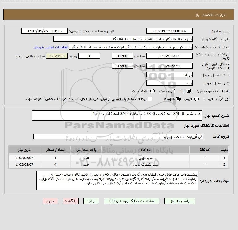Click the deadline hour field 10:00
238x230 pixels.
[x=122, y=56]
